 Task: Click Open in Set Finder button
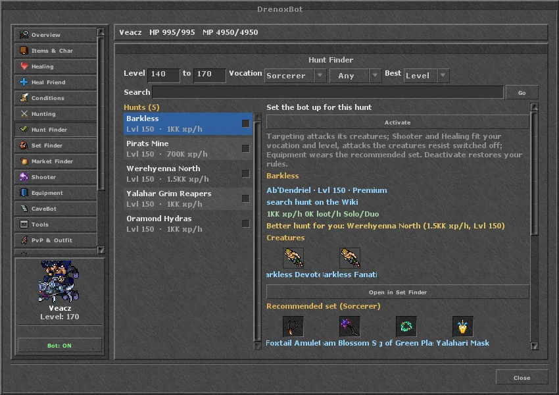click(x=397, y=292)
